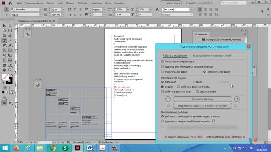
Task: Open the dotextok.ru link
Action: 238,137
